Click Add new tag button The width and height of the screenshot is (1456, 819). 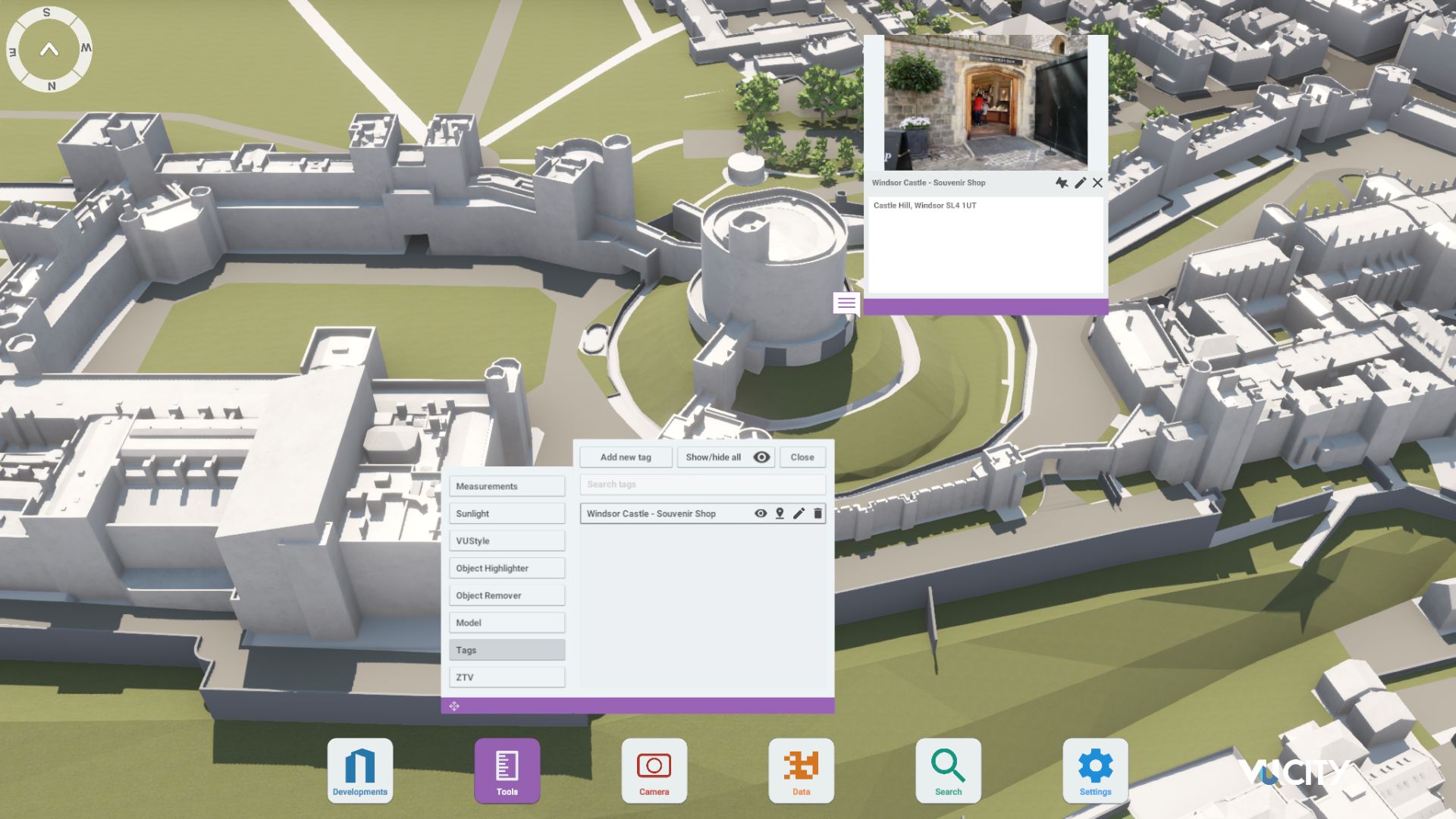click(x=626, y=457)
